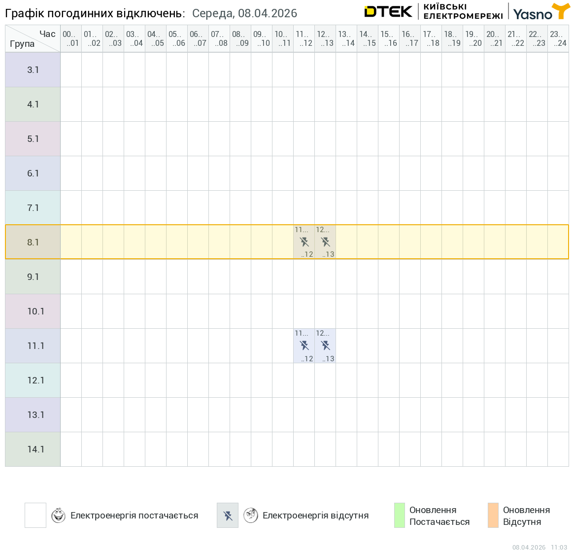Click the 16..17 hour column header
574x552 pixels.
(410, 38)
